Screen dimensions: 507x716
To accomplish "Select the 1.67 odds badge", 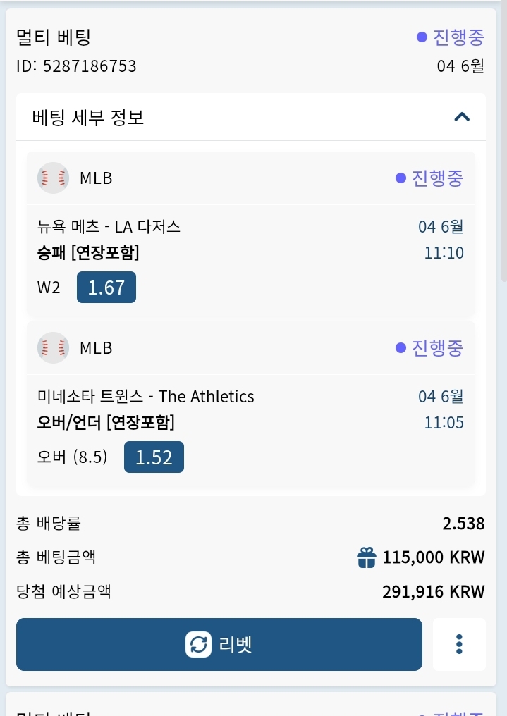I will [106, 288].
